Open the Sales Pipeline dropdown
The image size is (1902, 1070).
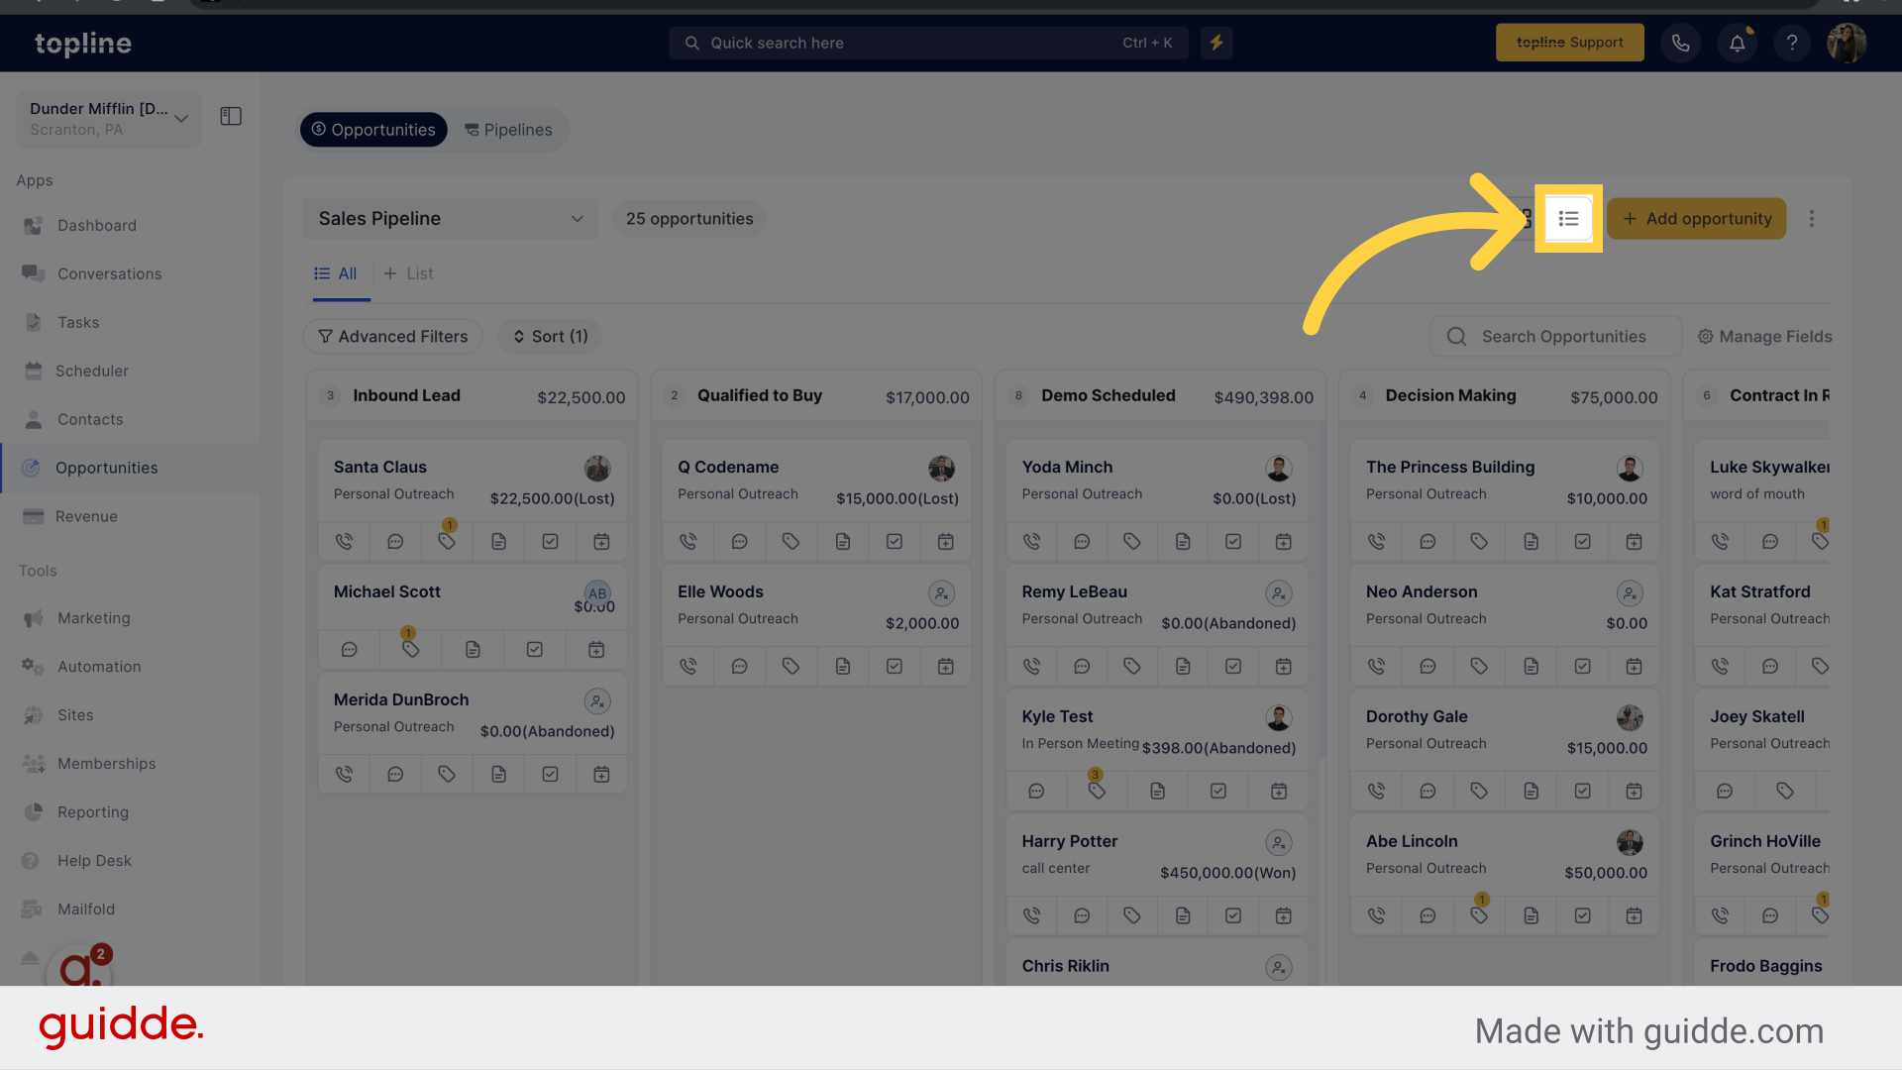click(x=448, y=218)
